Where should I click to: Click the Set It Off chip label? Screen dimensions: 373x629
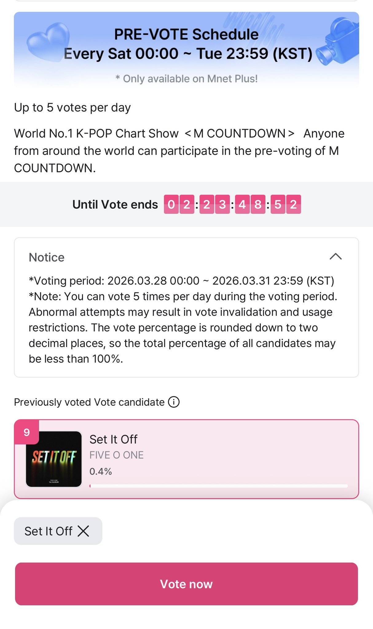point(49,531)
